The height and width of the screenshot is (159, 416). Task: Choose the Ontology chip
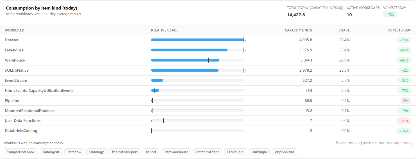click(96, 152)
